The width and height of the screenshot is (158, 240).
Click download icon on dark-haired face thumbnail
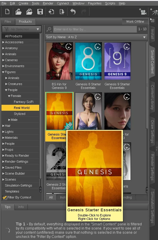pos(127,97)
